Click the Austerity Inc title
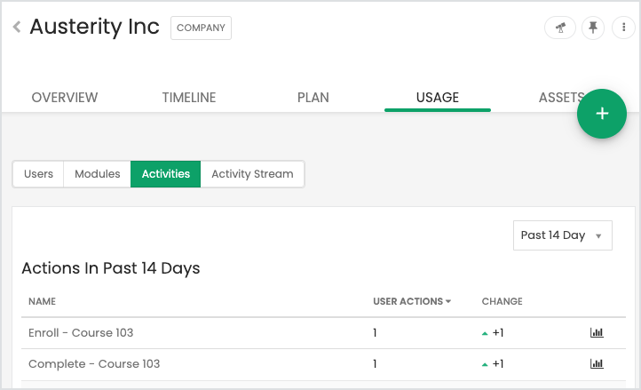Image resolution: width=641 pixels, height=390 pixels. [x=94, y=27]
